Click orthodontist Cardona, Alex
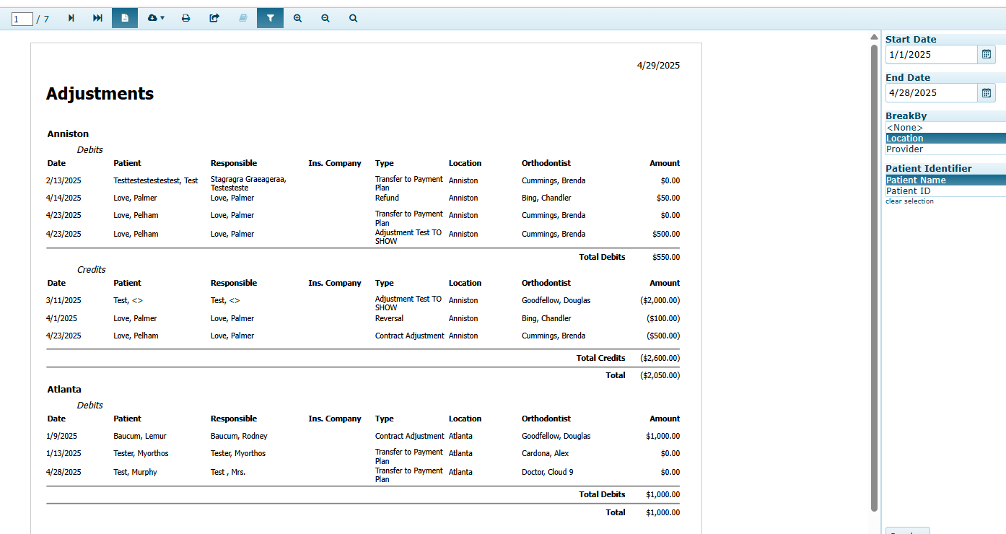Image resolution: width=1006 pixels, height=534 pixels. (x=545, y=453)
